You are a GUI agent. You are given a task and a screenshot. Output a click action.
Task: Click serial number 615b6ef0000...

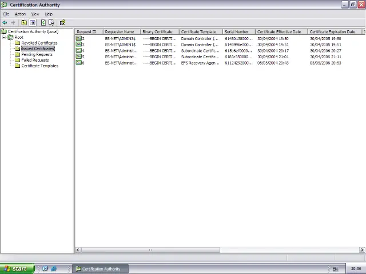(238, 51)
